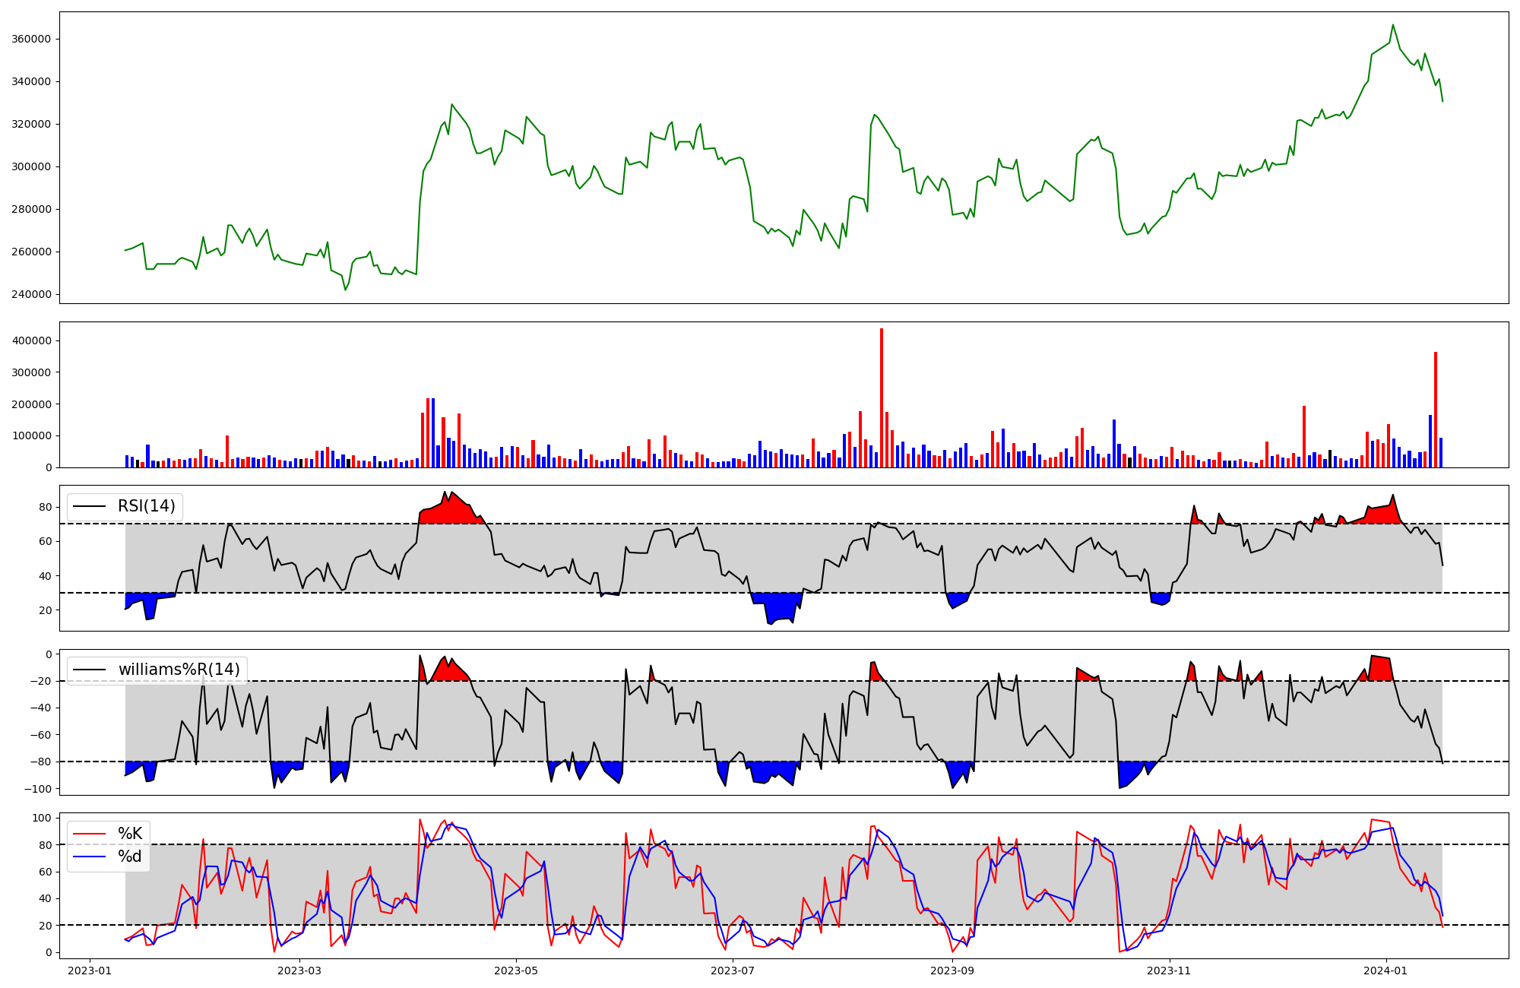1520x988 pixels.
Task: Click the %d legend text
Action: 130,857
